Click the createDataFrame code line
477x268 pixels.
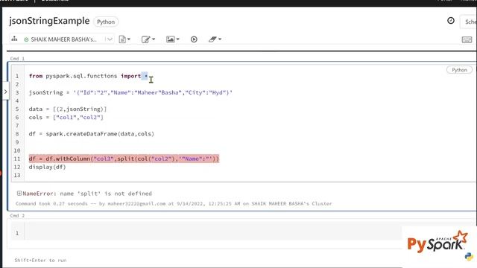coord(91,134)
